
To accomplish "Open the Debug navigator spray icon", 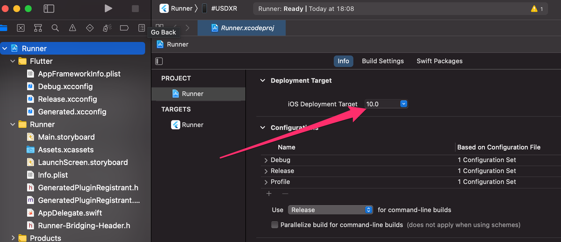I will (x=107, y=28).
